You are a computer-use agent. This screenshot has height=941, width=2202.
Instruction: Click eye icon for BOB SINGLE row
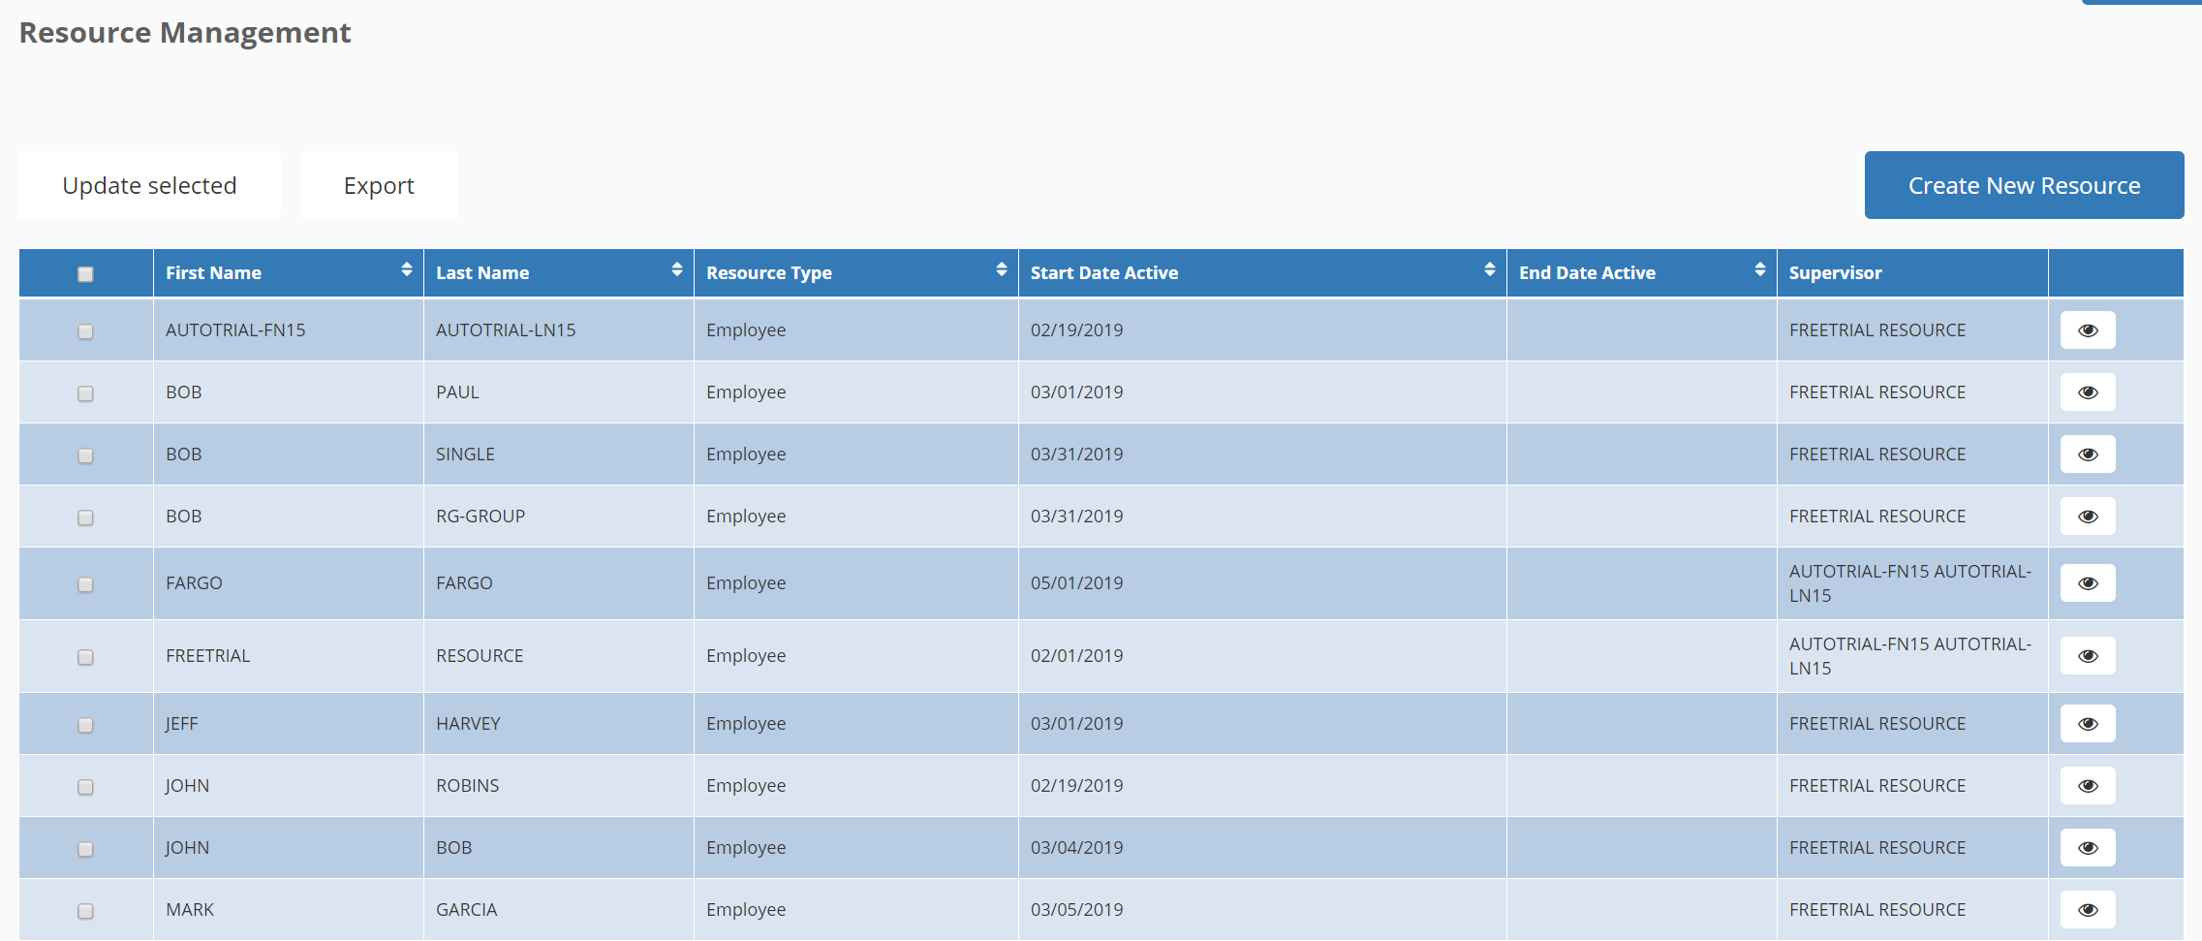click(2087, 455)
